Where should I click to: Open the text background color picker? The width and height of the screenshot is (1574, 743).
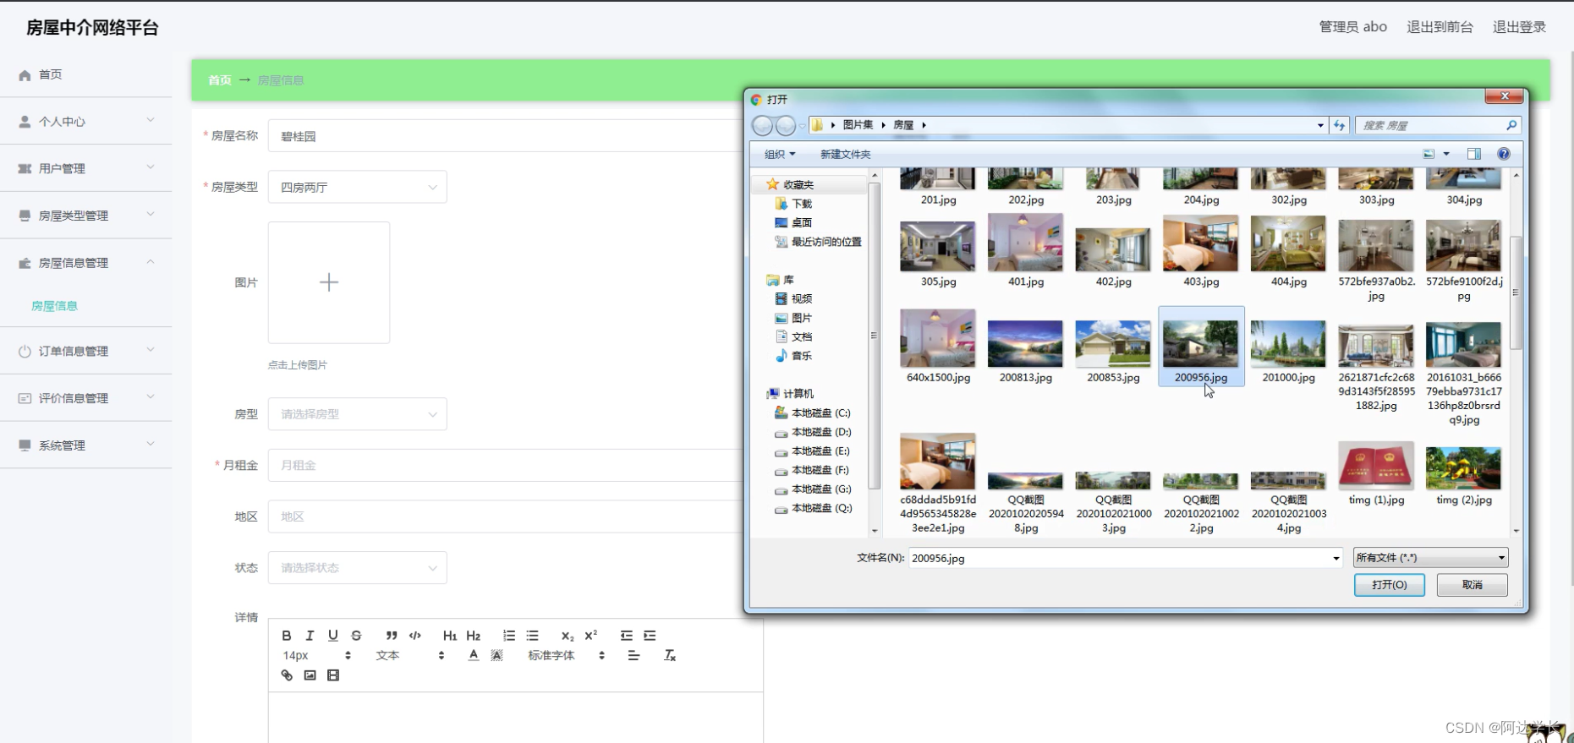click(496, 655)
